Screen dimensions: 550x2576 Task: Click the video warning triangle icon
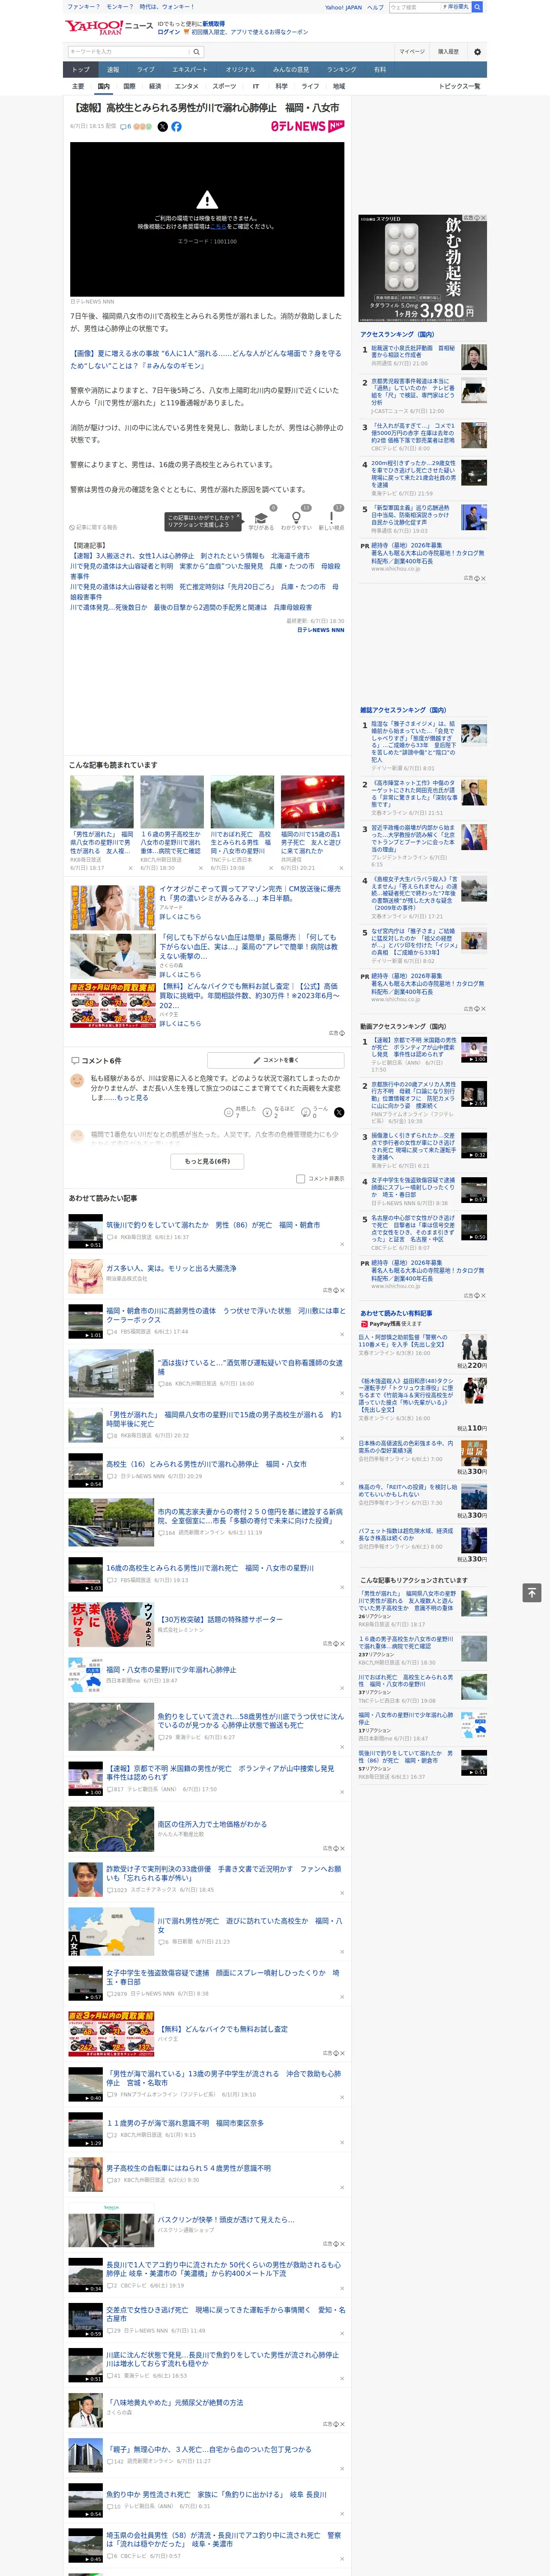pos(206,200)
